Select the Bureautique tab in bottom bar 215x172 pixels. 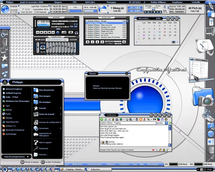coord(153,165)
